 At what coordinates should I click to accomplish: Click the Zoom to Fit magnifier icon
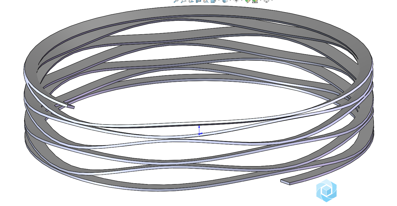pos(176,1)
